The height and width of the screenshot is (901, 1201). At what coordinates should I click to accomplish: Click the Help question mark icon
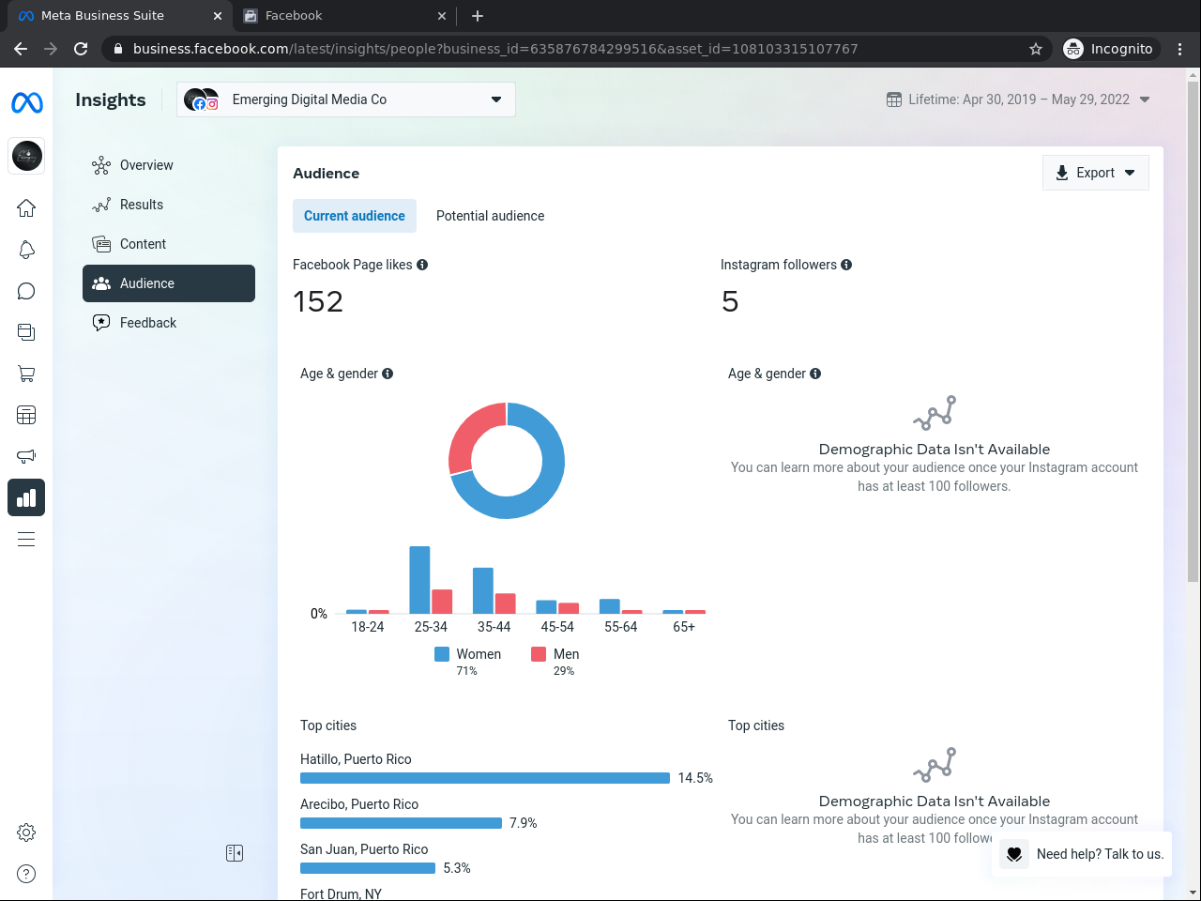pyautogui.click(x=26, y=874)
